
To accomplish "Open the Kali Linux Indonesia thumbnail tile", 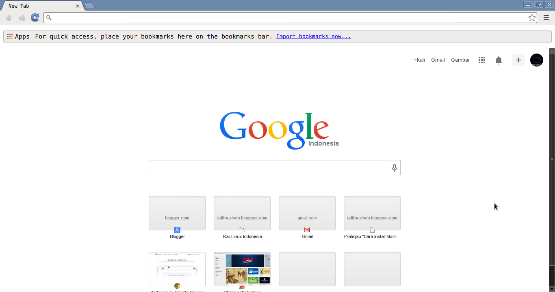I will pyautogui.click(x=242, y=213).
